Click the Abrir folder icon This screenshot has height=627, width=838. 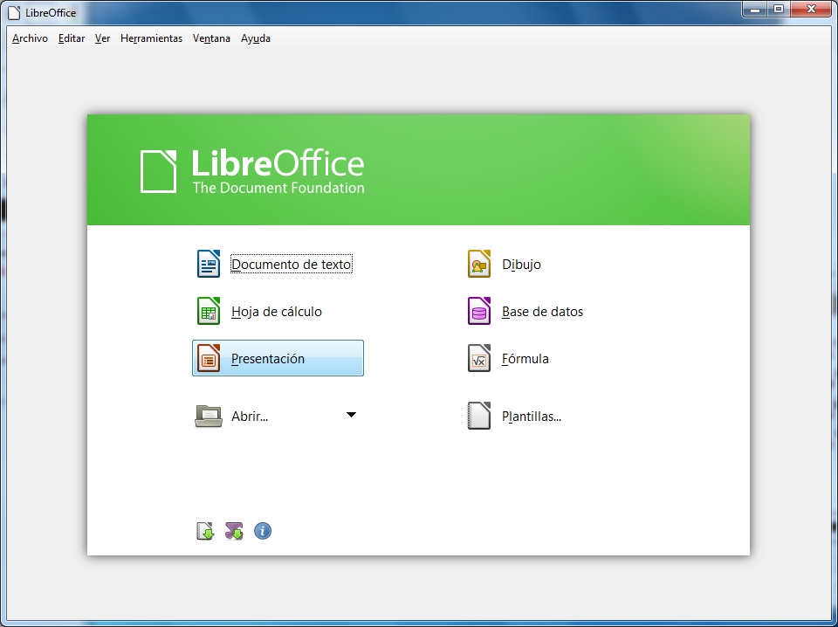[208, 416]
